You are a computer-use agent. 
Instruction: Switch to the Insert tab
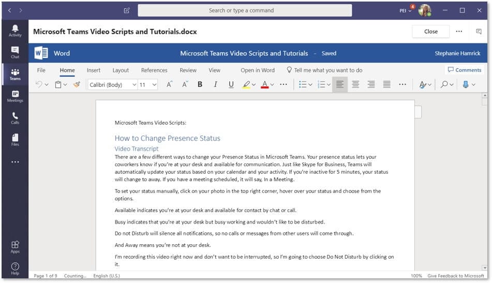pyautogui.click(x=94, y=70)
